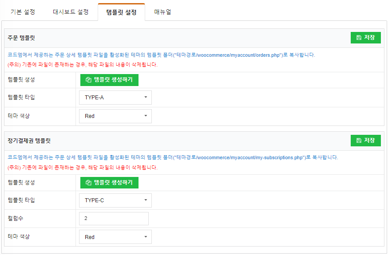Click the copy icon in 주문 템플릿 생성하기 button

click(88, 80)
